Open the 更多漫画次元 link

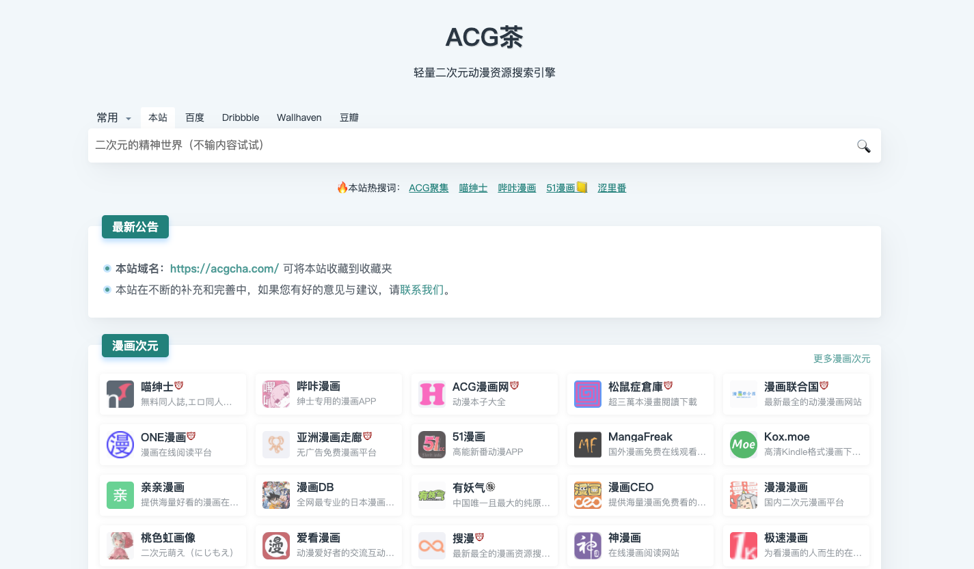click(x=841, y=359)
